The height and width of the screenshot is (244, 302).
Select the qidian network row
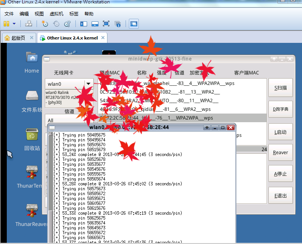tap(182, 109)
